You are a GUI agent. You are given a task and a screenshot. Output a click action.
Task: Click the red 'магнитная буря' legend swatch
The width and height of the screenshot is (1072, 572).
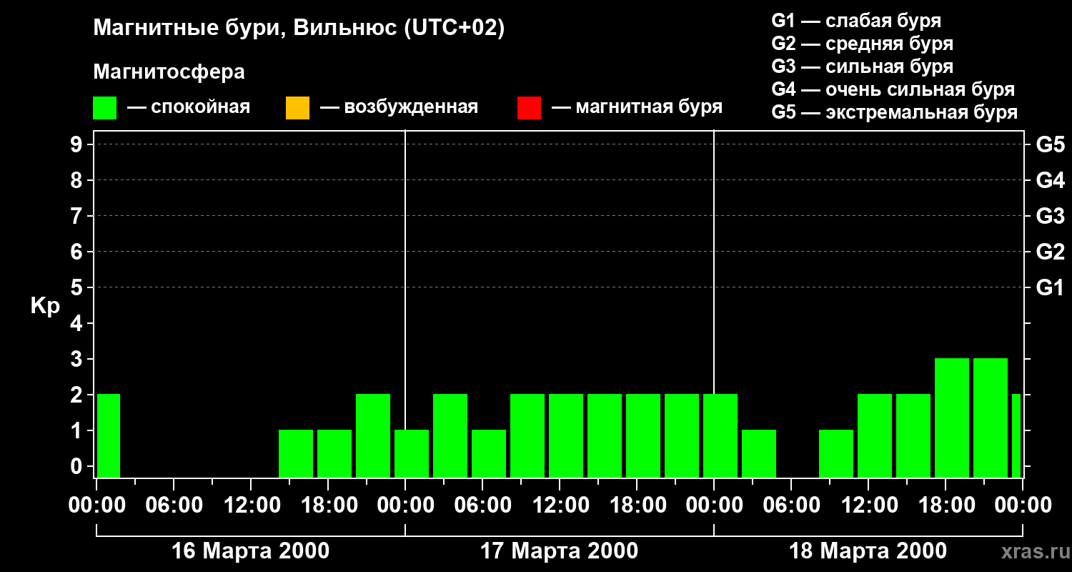[x=529, y=108]
